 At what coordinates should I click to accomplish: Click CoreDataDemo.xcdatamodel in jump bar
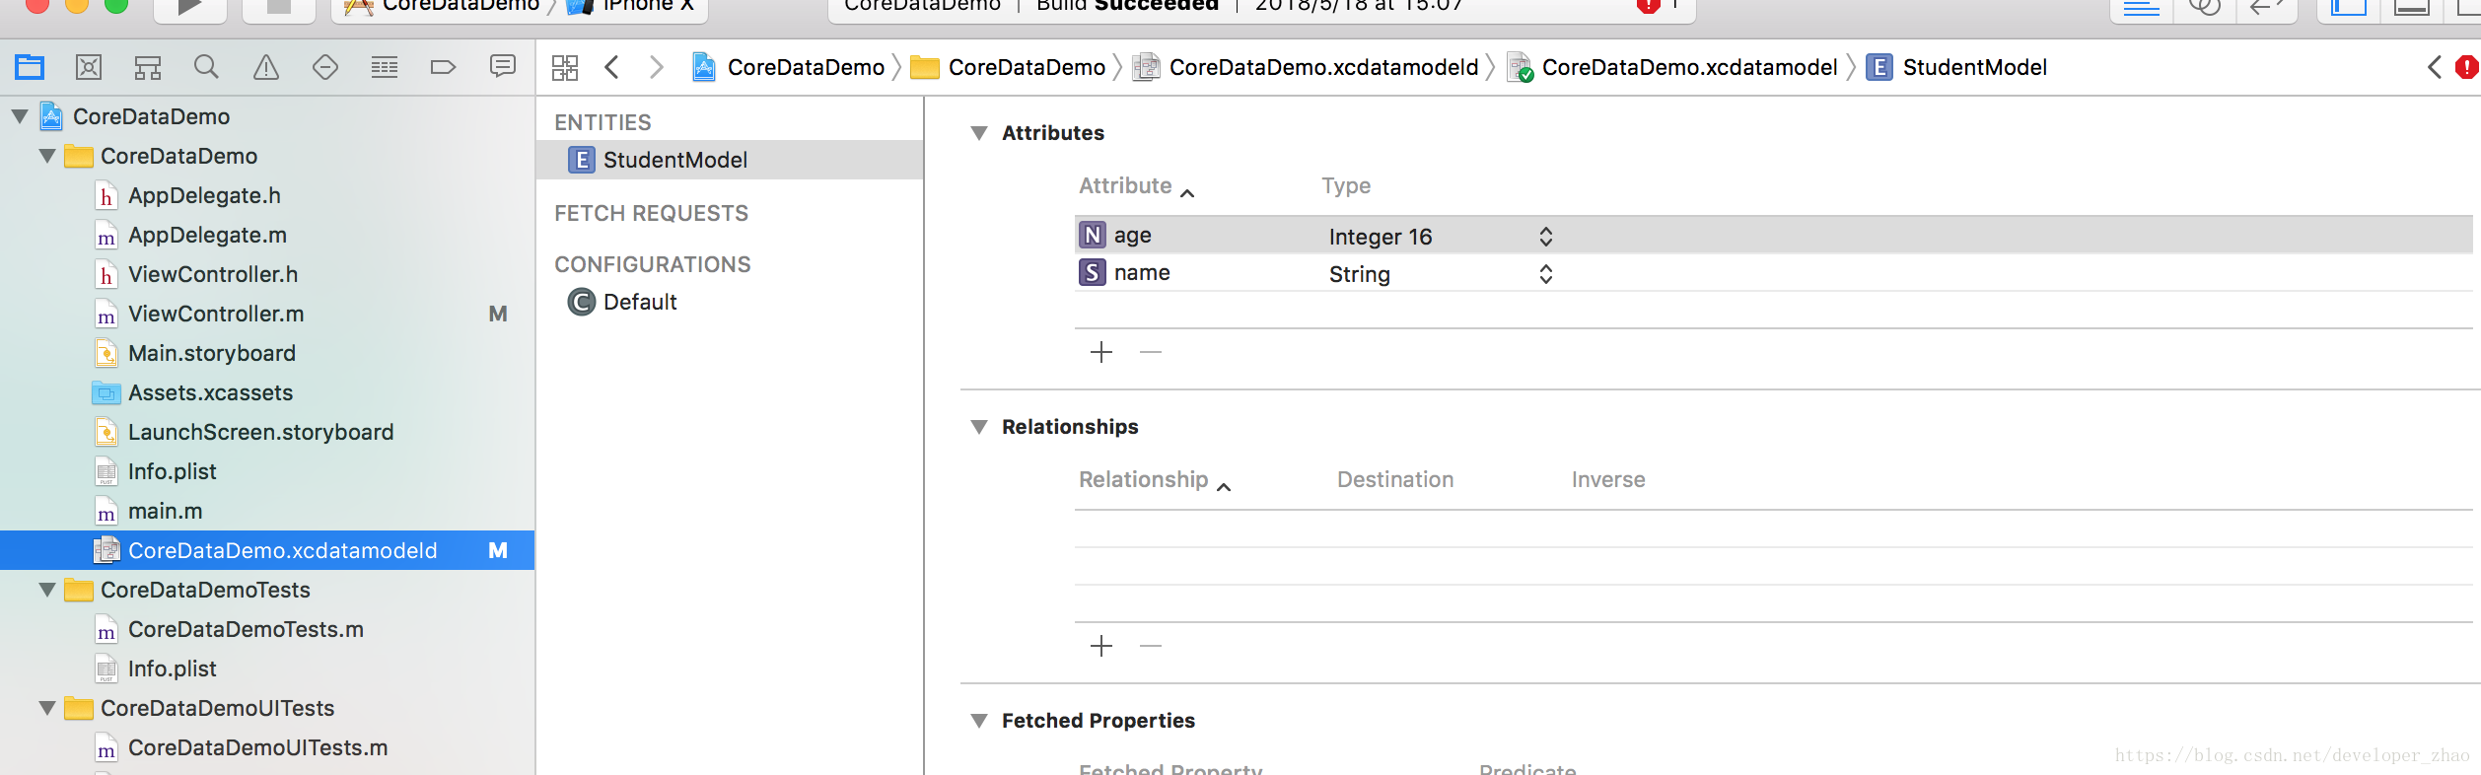pos(1672,67)
